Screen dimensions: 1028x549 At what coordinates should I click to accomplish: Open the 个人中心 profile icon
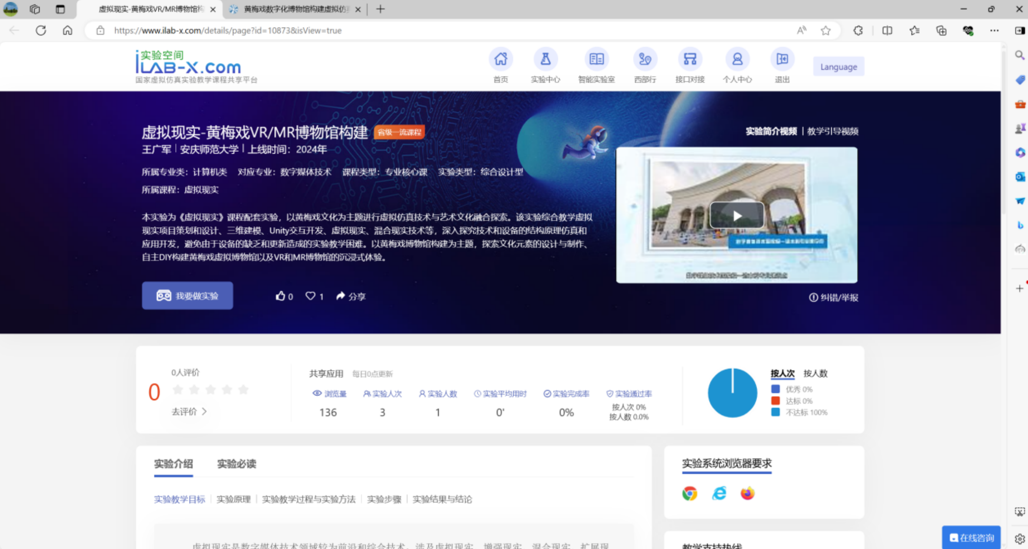coord(737,60)
